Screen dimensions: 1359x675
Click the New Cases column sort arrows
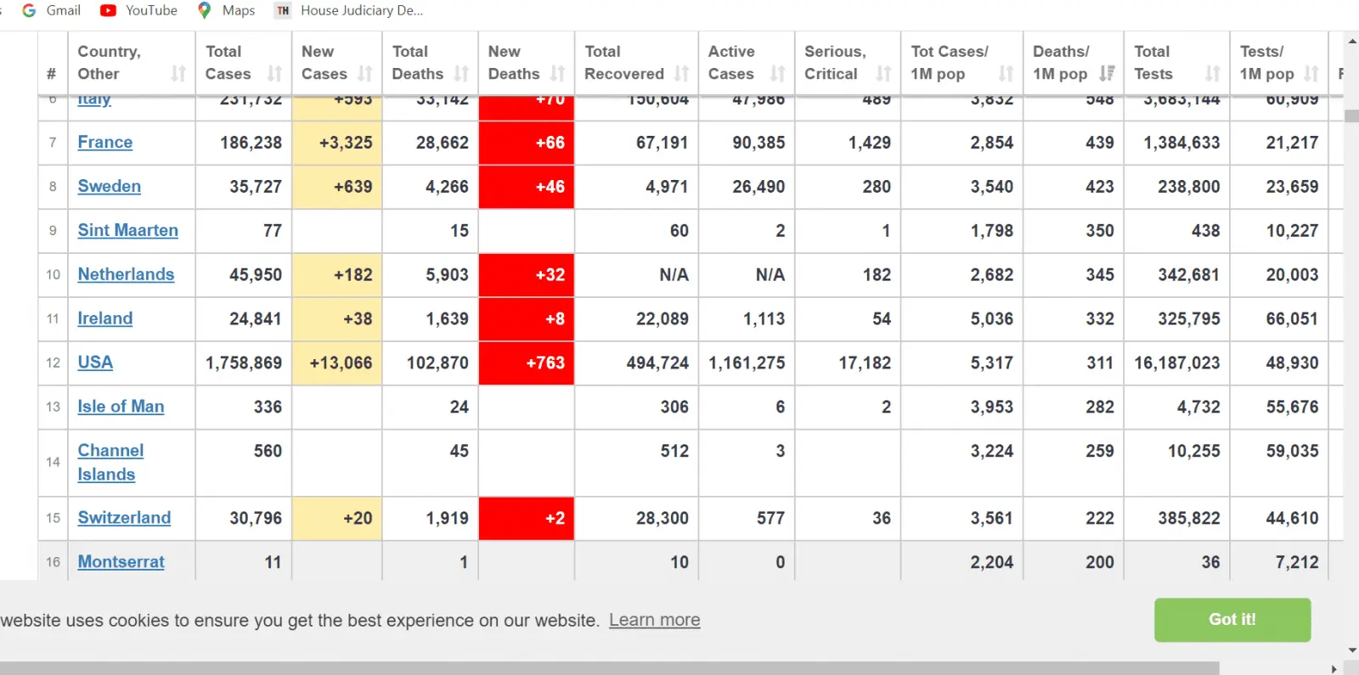pyautogui.click(x=365, y=74)
